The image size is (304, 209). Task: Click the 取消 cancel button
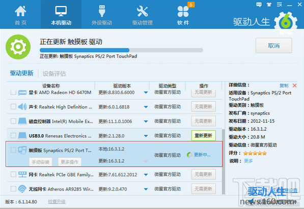pos(274,46)
